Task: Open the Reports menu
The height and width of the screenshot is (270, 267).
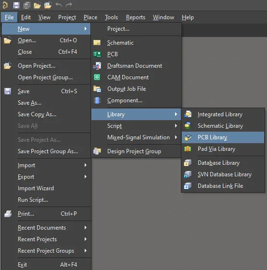Action: (x=136, y=17)
